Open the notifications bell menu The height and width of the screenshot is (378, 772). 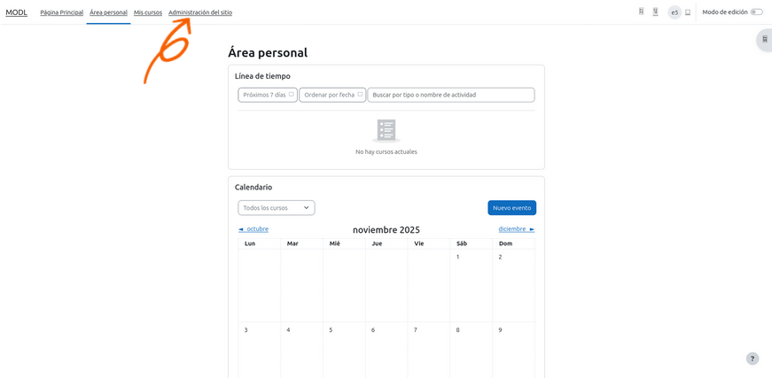(x=641, y=12)
